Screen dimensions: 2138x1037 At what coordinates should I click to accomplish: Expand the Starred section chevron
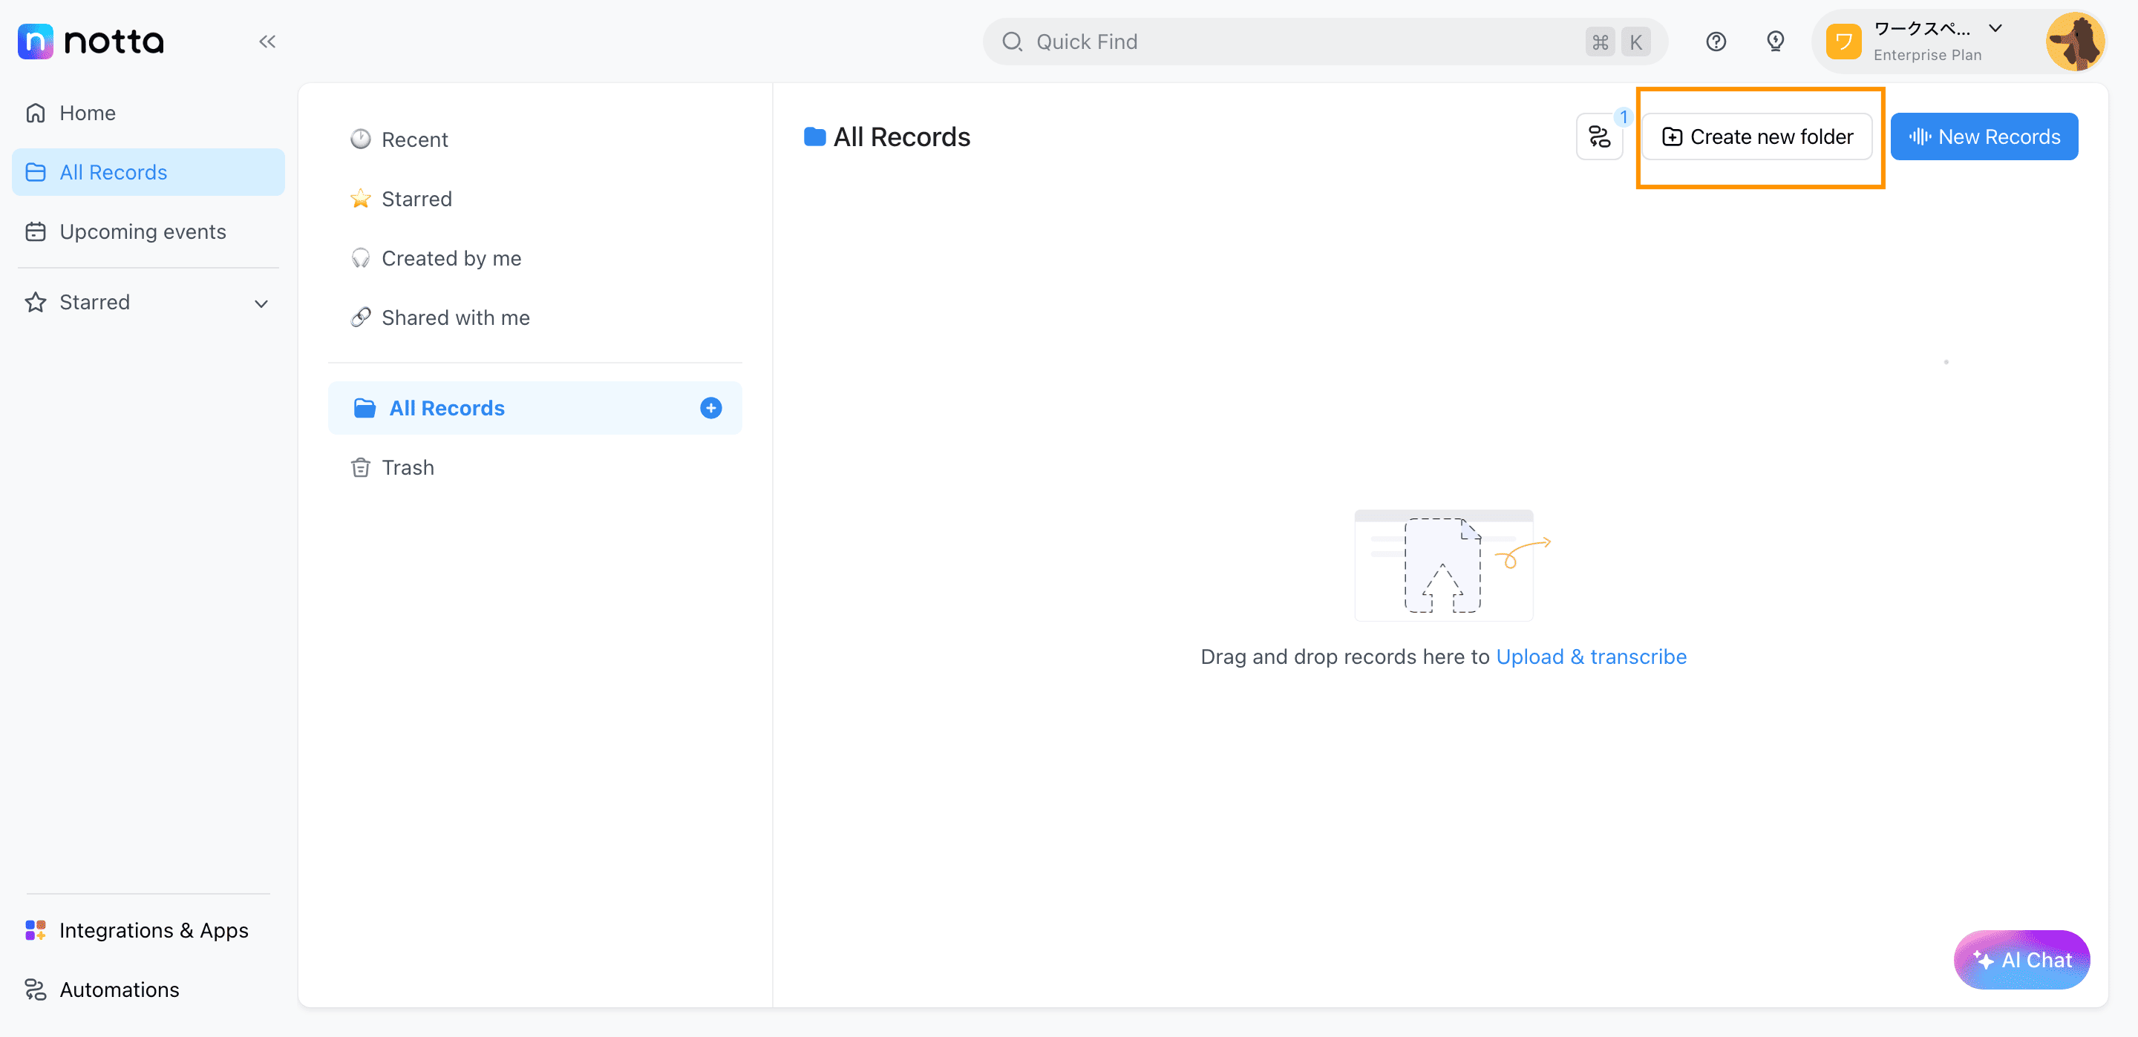point(261,303)
